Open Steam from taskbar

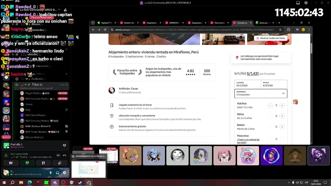coord(80,183)
